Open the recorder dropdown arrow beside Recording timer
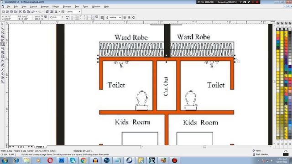The width and height of the screenshot is (292, 164). click(240, 2)
